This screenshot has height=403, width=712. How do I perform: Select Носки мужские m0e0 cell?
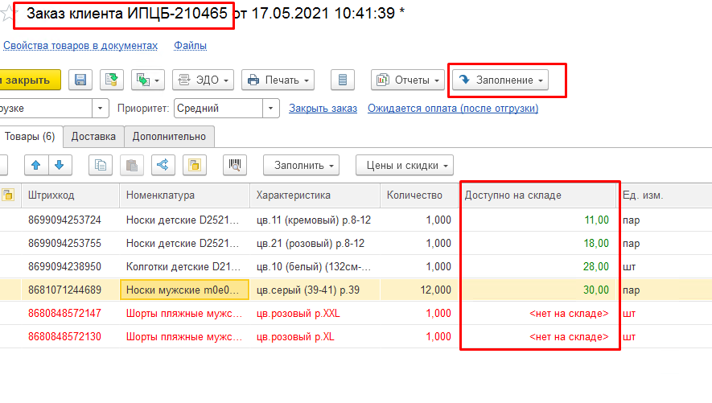coord(184,290)
